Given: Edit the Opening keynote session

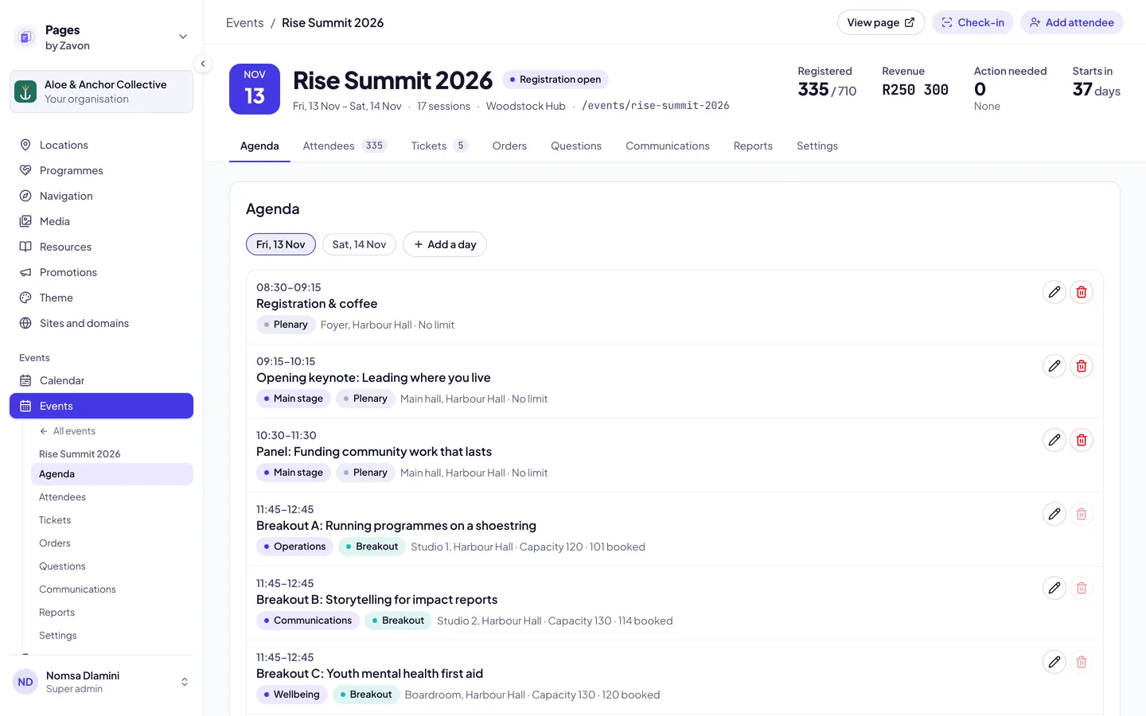Looking at the screenshot, I should [x=1054, y=366].
